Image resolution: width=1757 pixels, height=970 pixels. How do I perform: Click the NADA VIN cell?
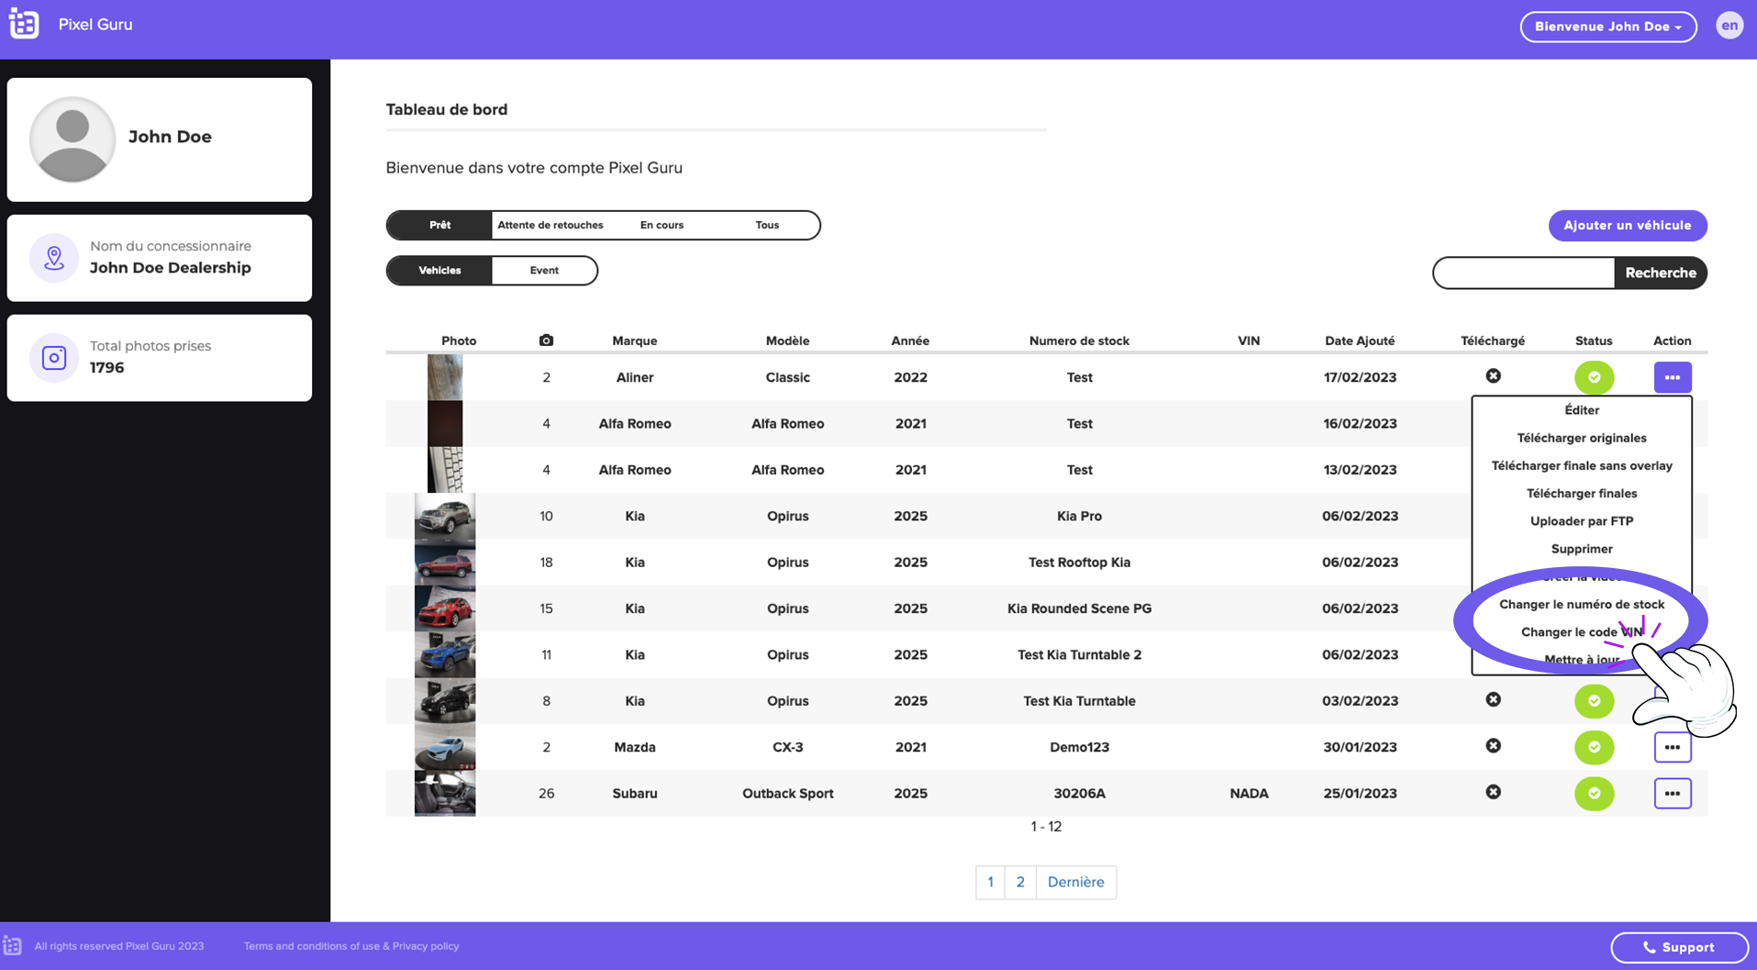click(x=1249, y=794)
